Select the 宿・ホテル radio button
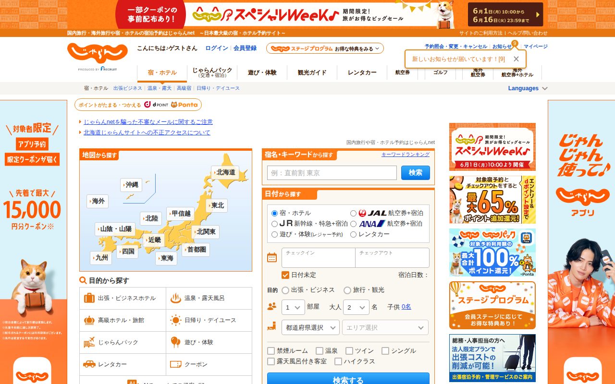The image size is (615, 384). click(275, 213)
